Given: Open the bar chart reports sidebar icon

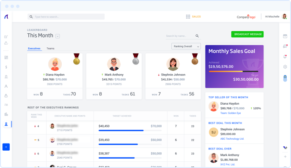Looking at the screenshot, I should 6,114.
